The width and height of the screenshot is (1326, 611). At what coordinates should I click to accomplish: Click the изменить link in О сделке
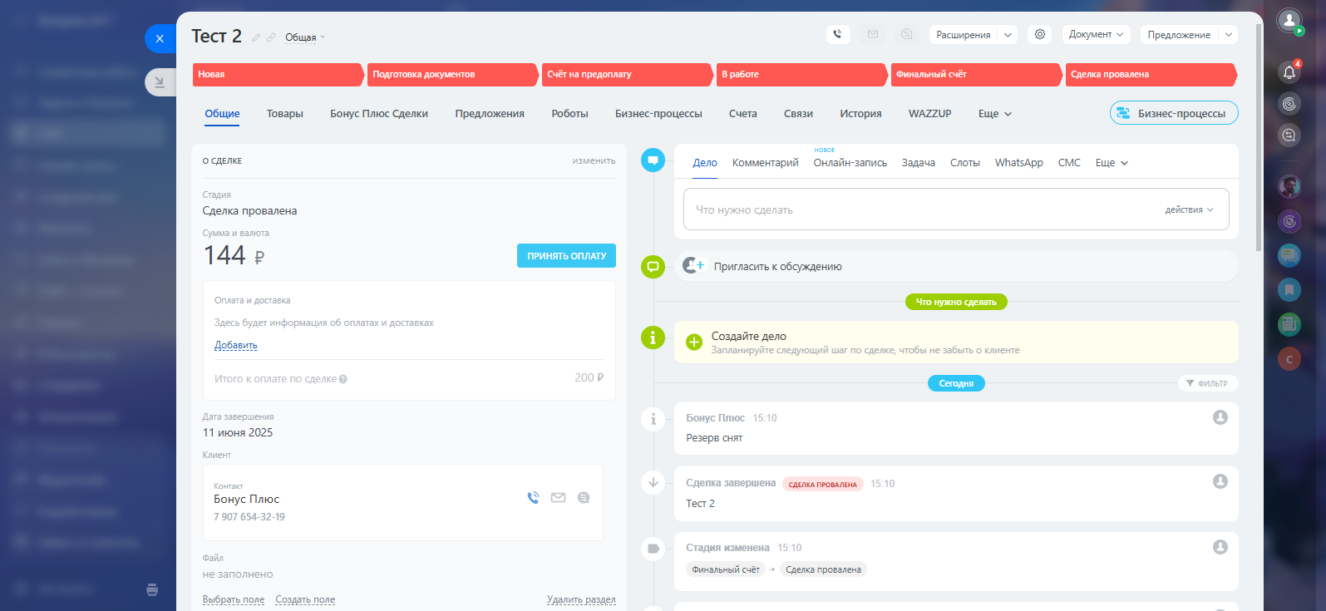tap(594, 160)
